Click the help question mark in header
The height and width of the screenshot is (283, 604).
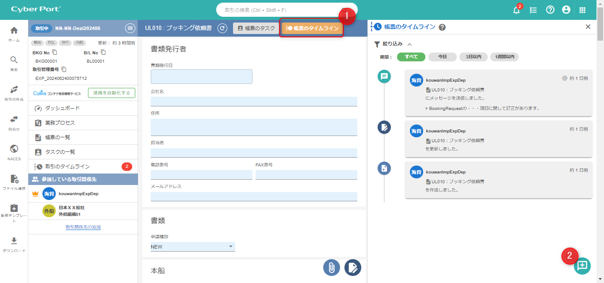[550, 10]
